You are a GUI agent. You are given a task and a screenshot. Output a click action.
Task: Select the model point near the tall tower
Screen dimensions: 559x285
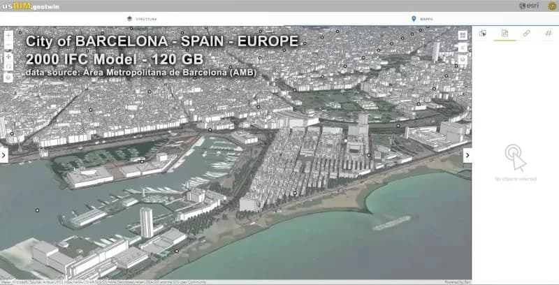click(x=177, y=251)
